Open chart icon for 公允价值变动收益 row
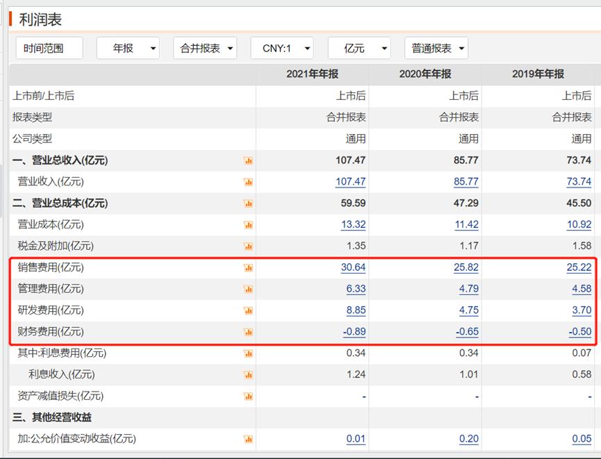 point(248,439)
